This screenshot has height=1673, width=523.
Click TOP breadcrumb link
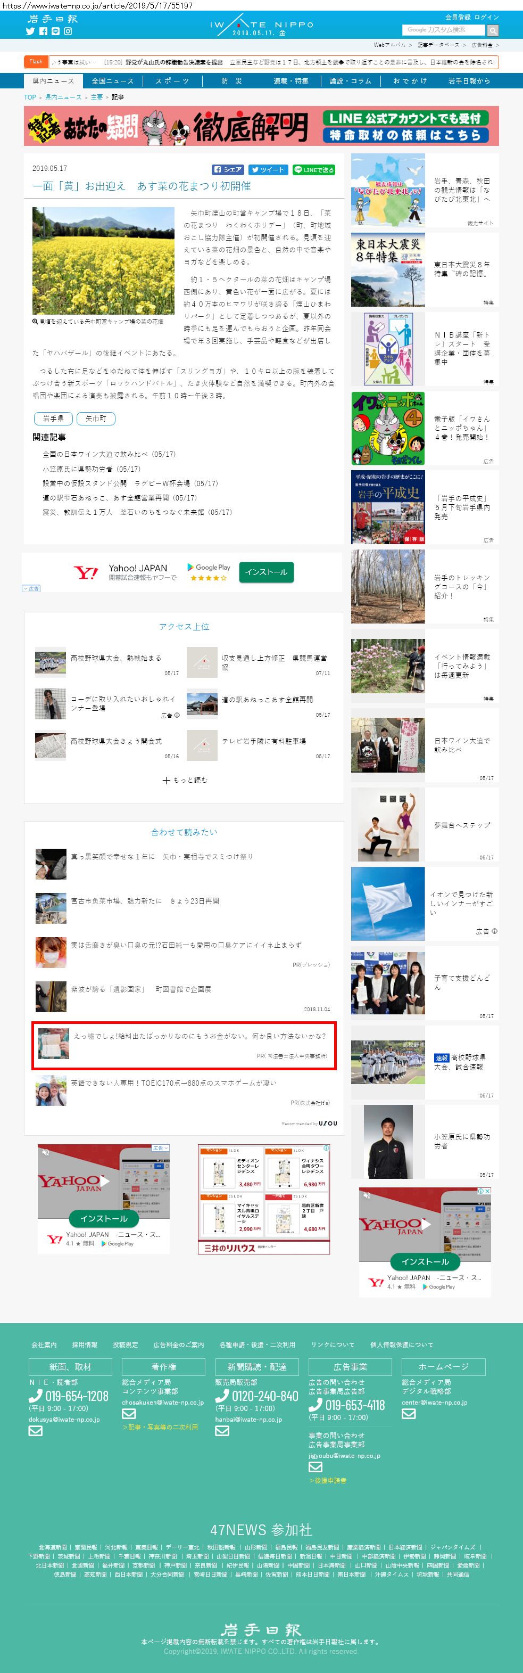tap(30, 97)
